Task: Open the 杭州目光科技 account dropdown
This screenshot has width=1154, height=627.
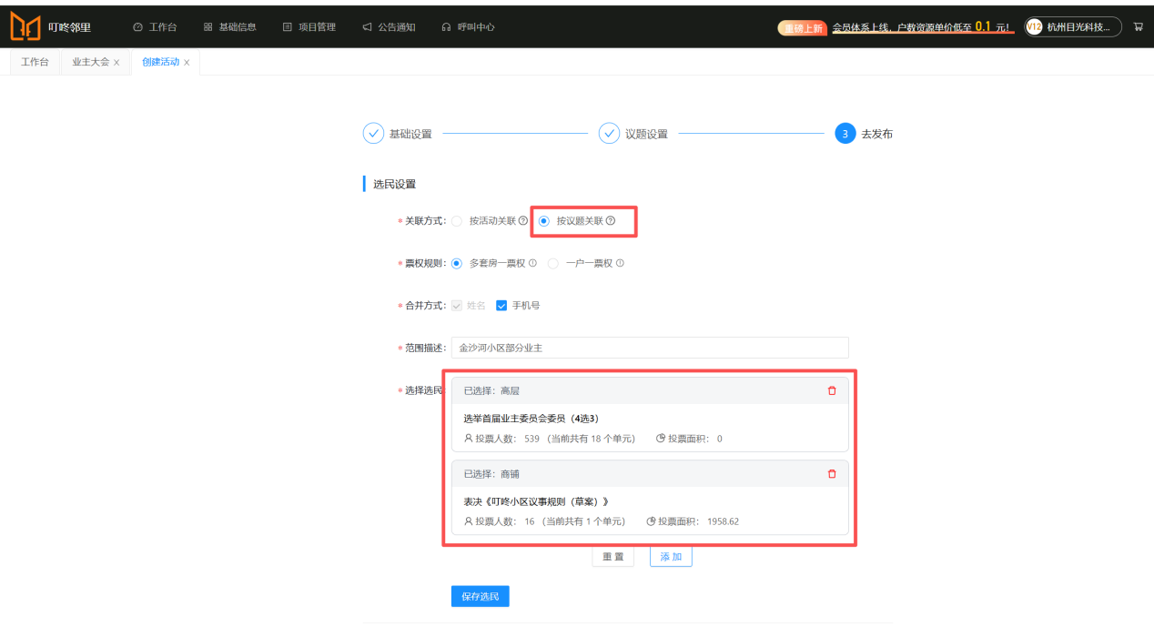Action: (x=1072, y=27)
